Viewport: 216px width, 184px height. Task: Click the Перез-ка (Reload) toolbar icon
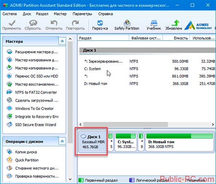100,23
